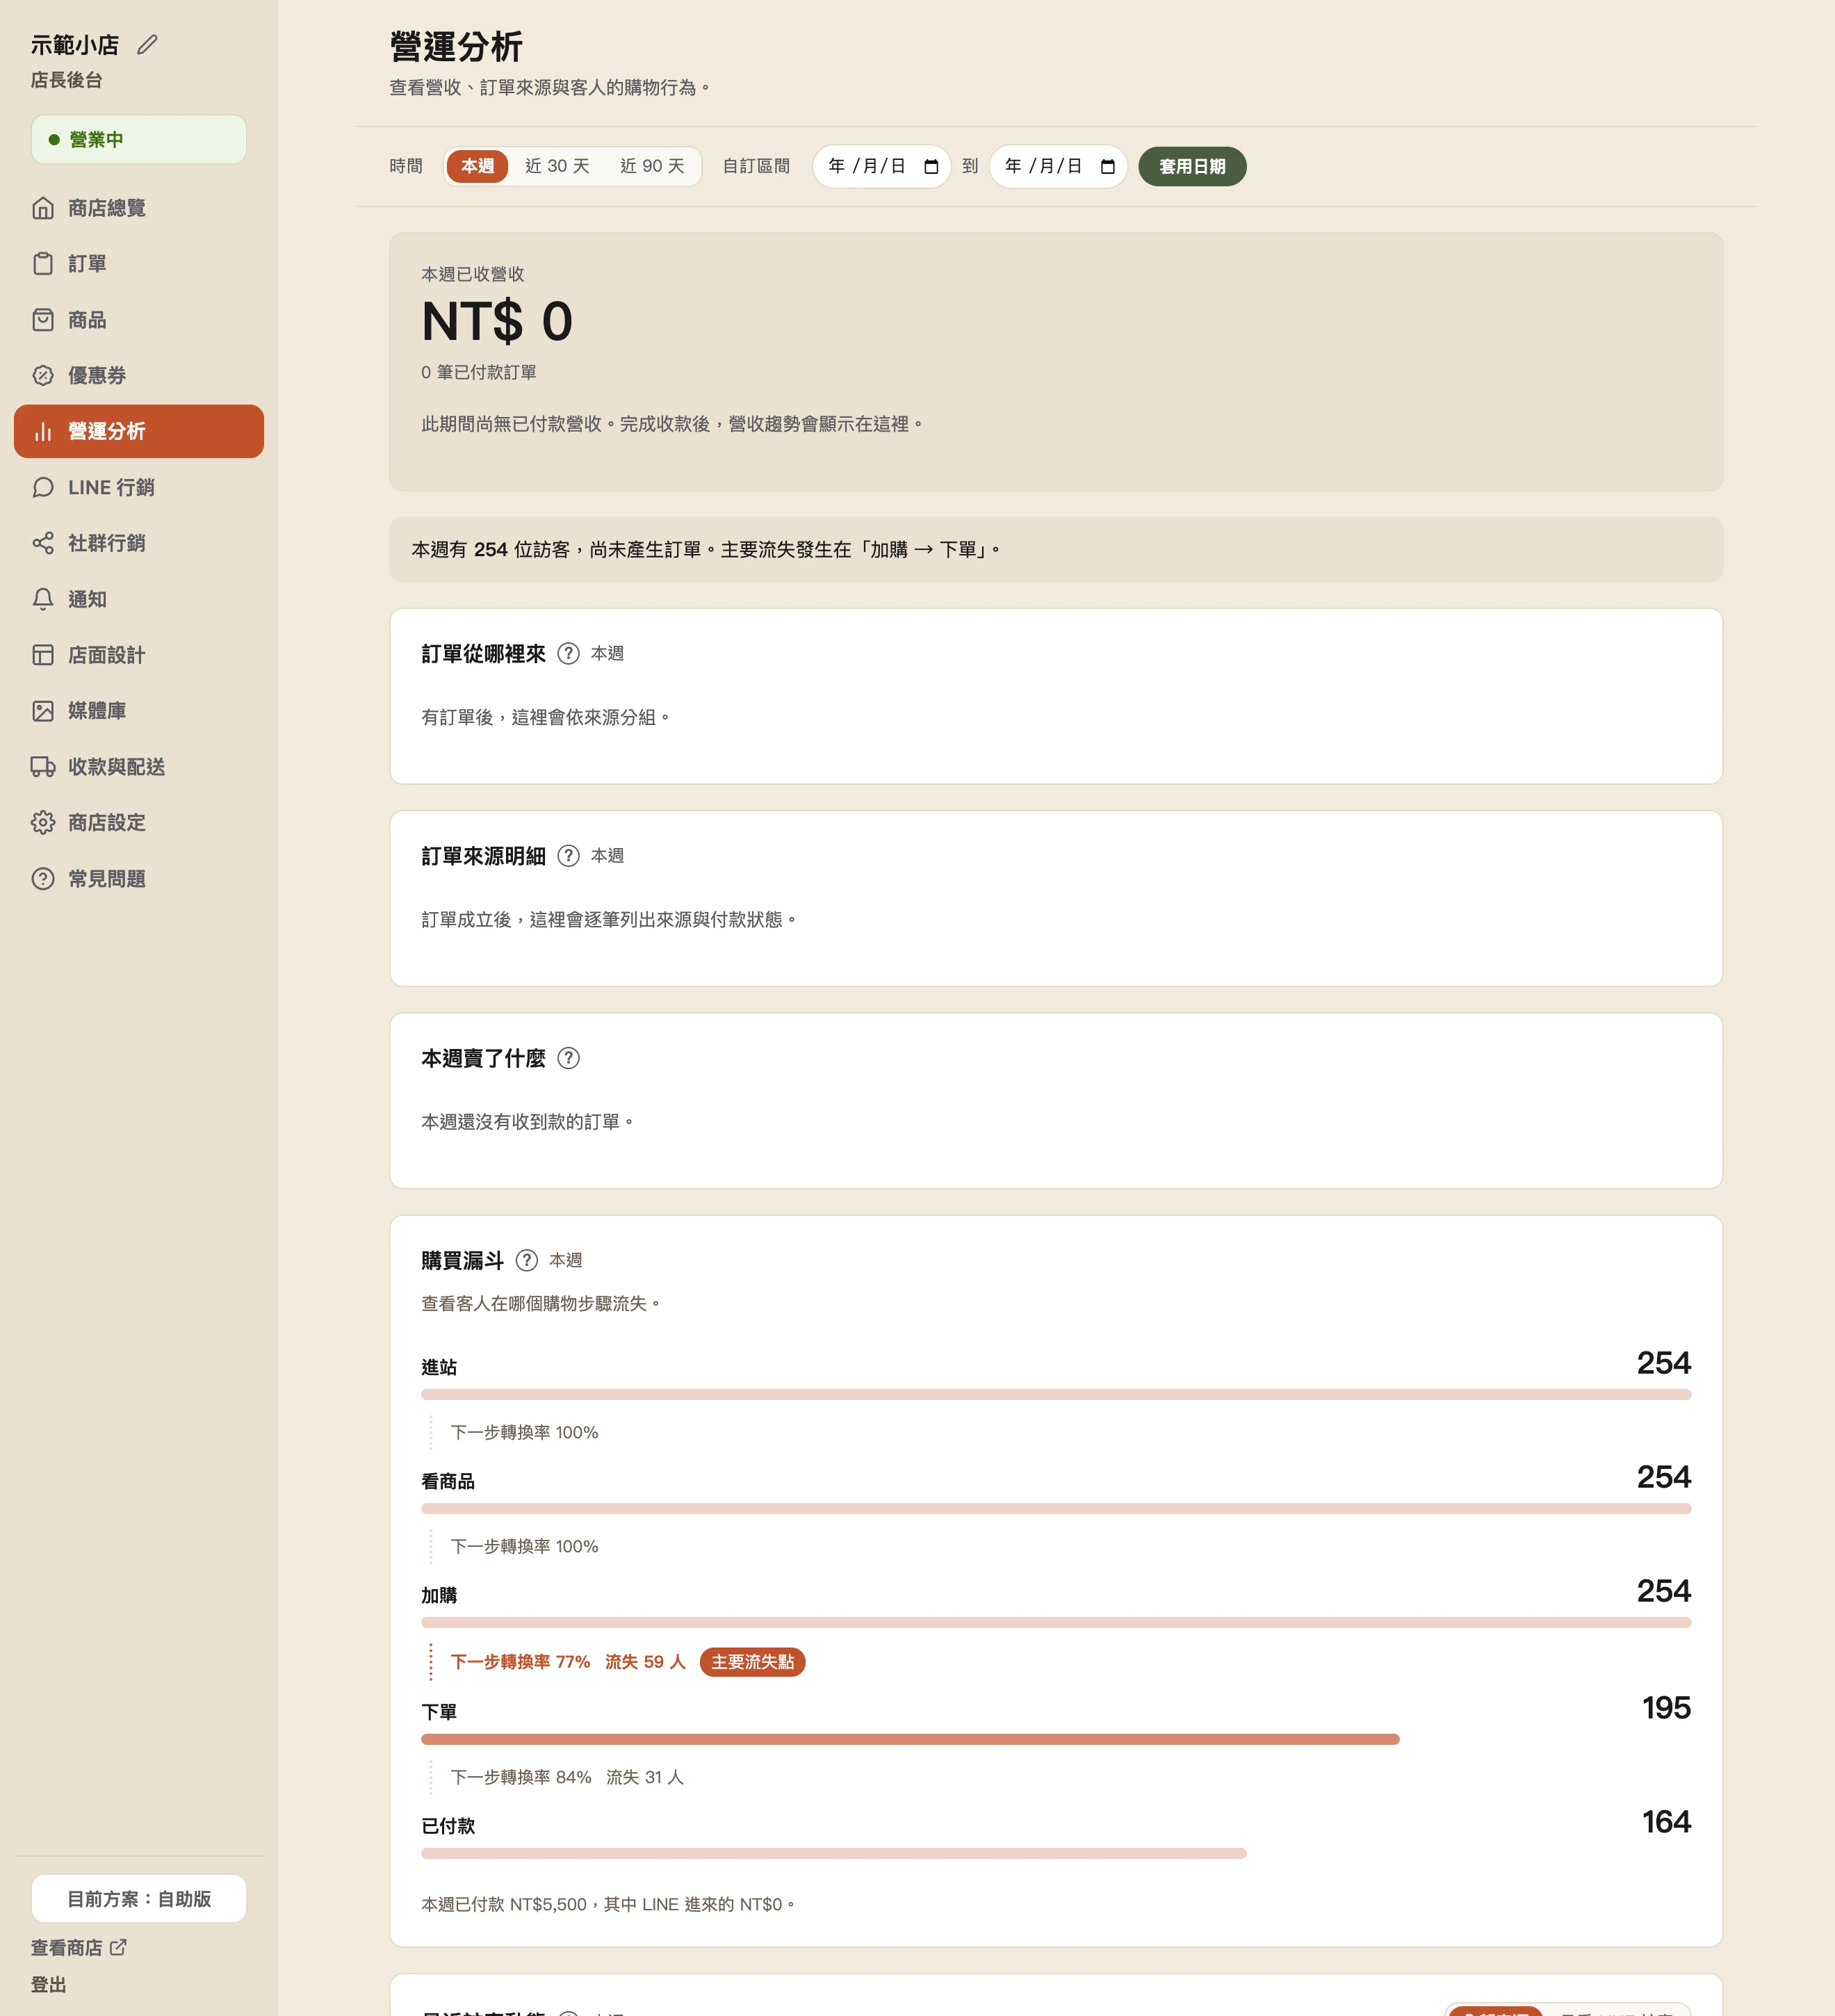Click the 主要流失點 badge

click(x=752, y=1662)
